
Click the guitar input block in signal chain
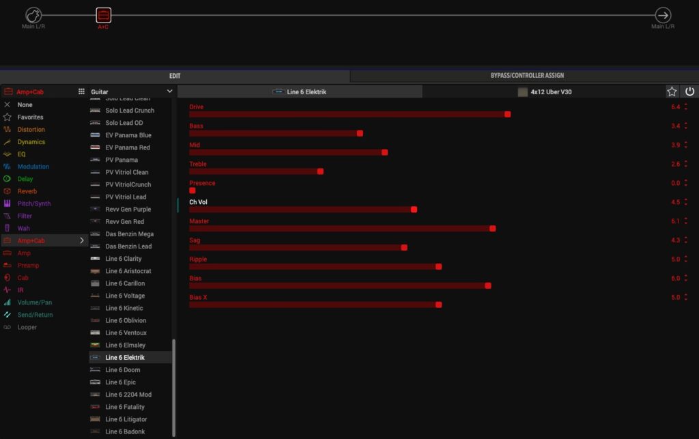pos(33,15)
